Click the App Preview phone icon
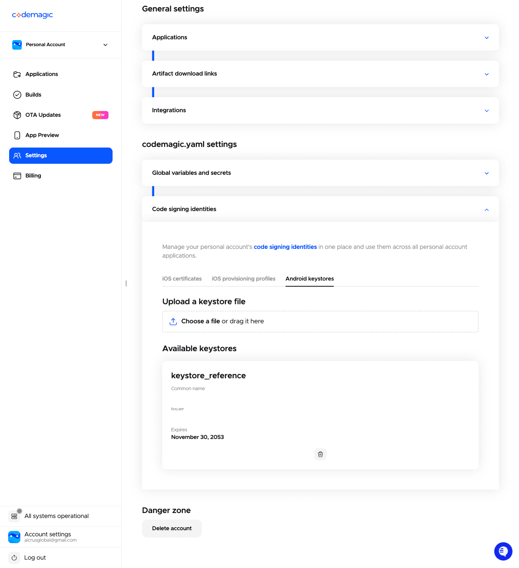 pyautogui.click(x=17, y=135)
